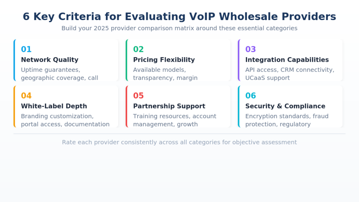Viewport: 359px width, 202px height.
Task: Click the Training resources description text
Action: [175, 120]
